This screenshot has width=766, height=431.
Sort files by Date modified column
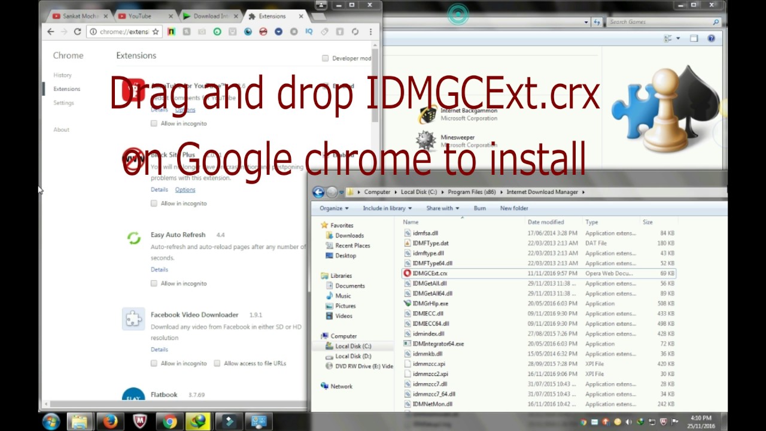pyautogui.click(x=546, y=222)
